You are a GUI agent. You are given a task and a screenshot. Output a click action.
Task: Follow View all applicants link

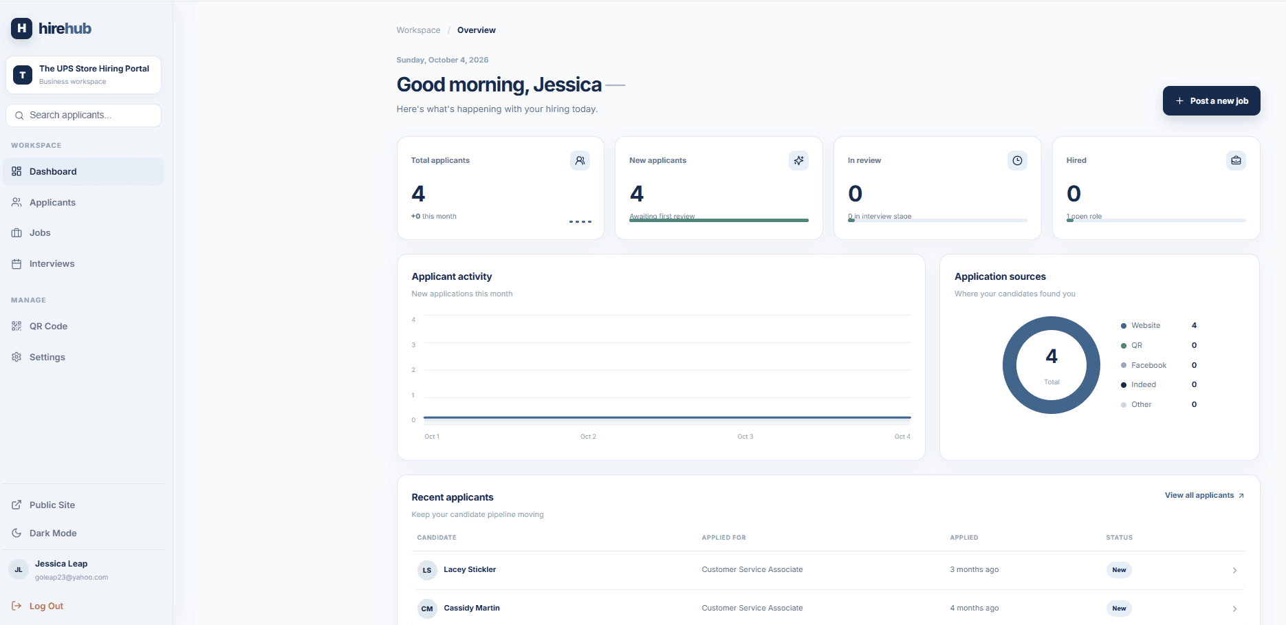click(1204, 495)
